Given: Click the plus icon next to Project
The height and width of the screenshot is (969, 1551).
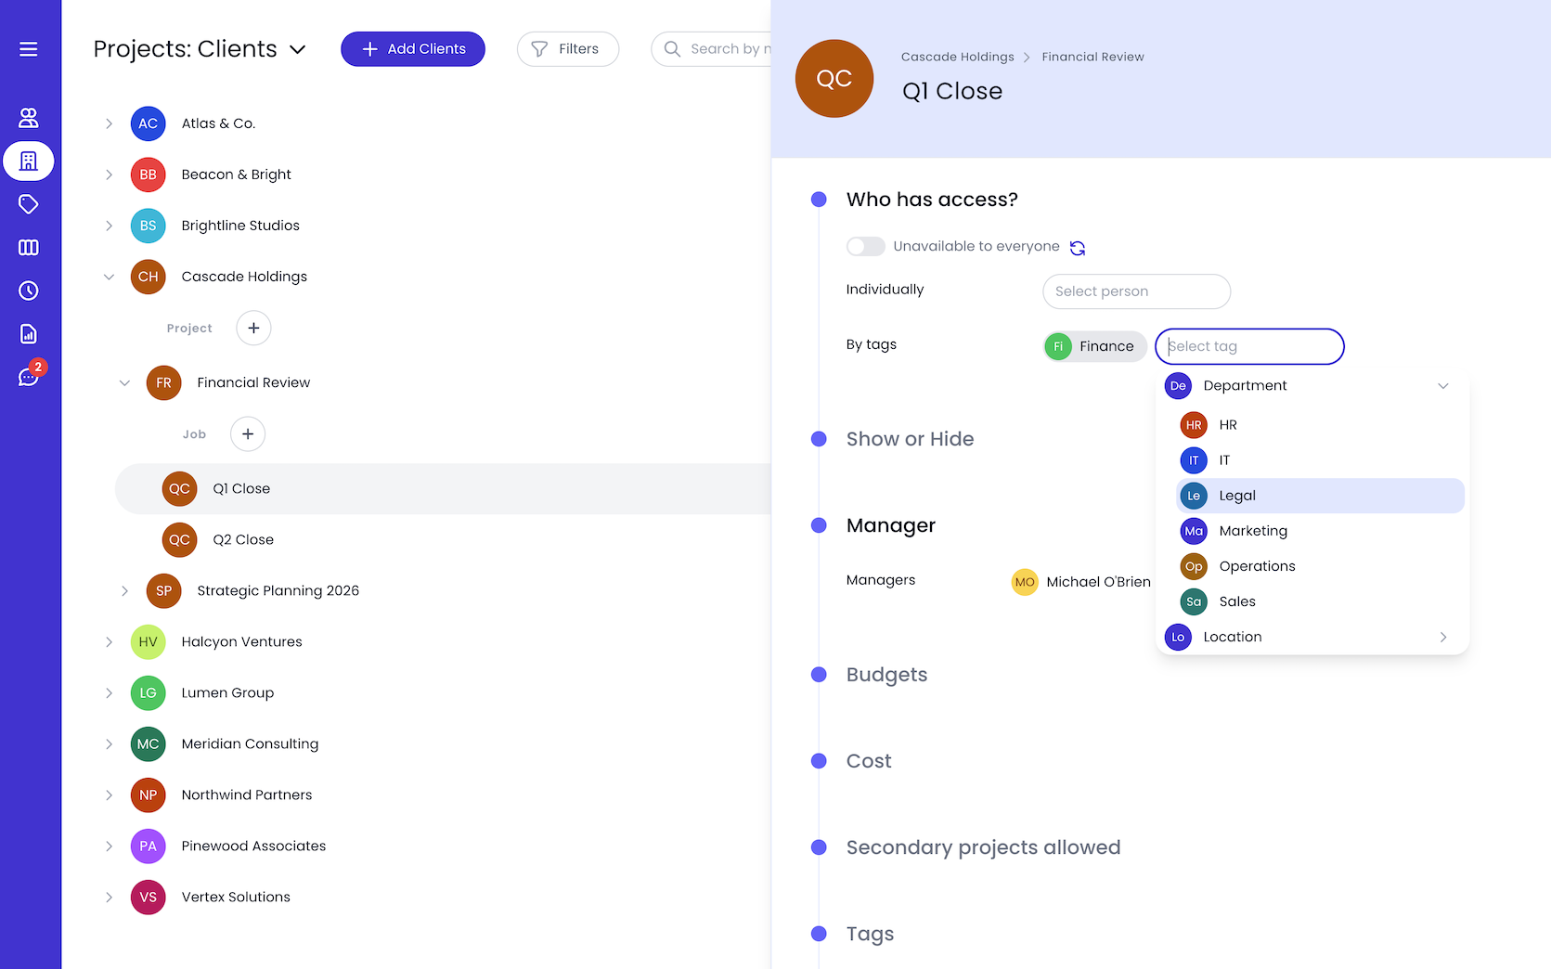Looking at the screenshot, I should coord(253,328).
